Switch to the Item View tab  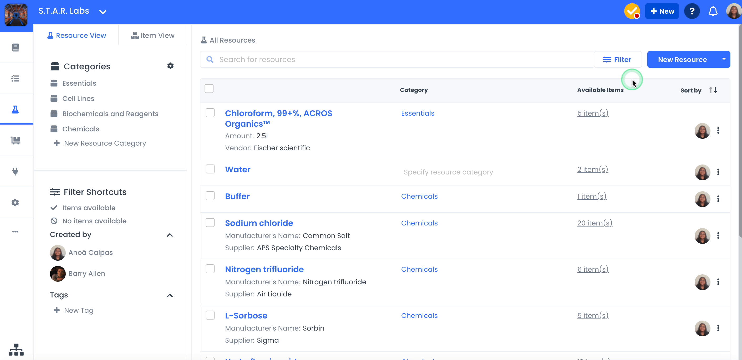(x=153, y=35)
